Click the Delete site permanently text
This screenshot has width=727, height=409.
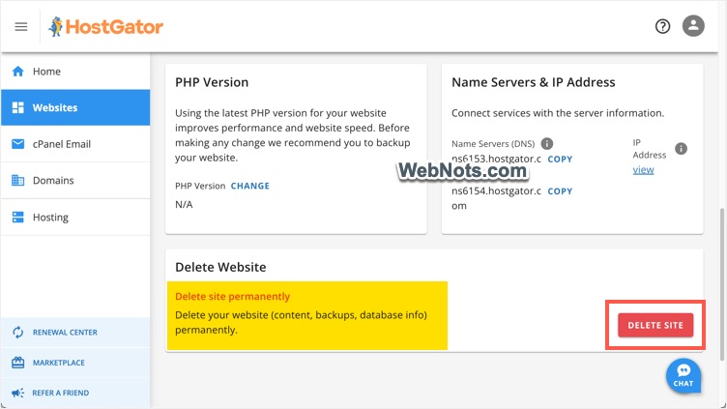232,296
